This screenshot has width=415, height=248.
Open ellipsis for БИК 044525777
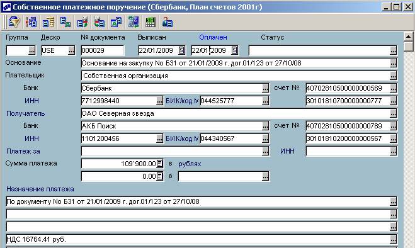pos(266,101)
